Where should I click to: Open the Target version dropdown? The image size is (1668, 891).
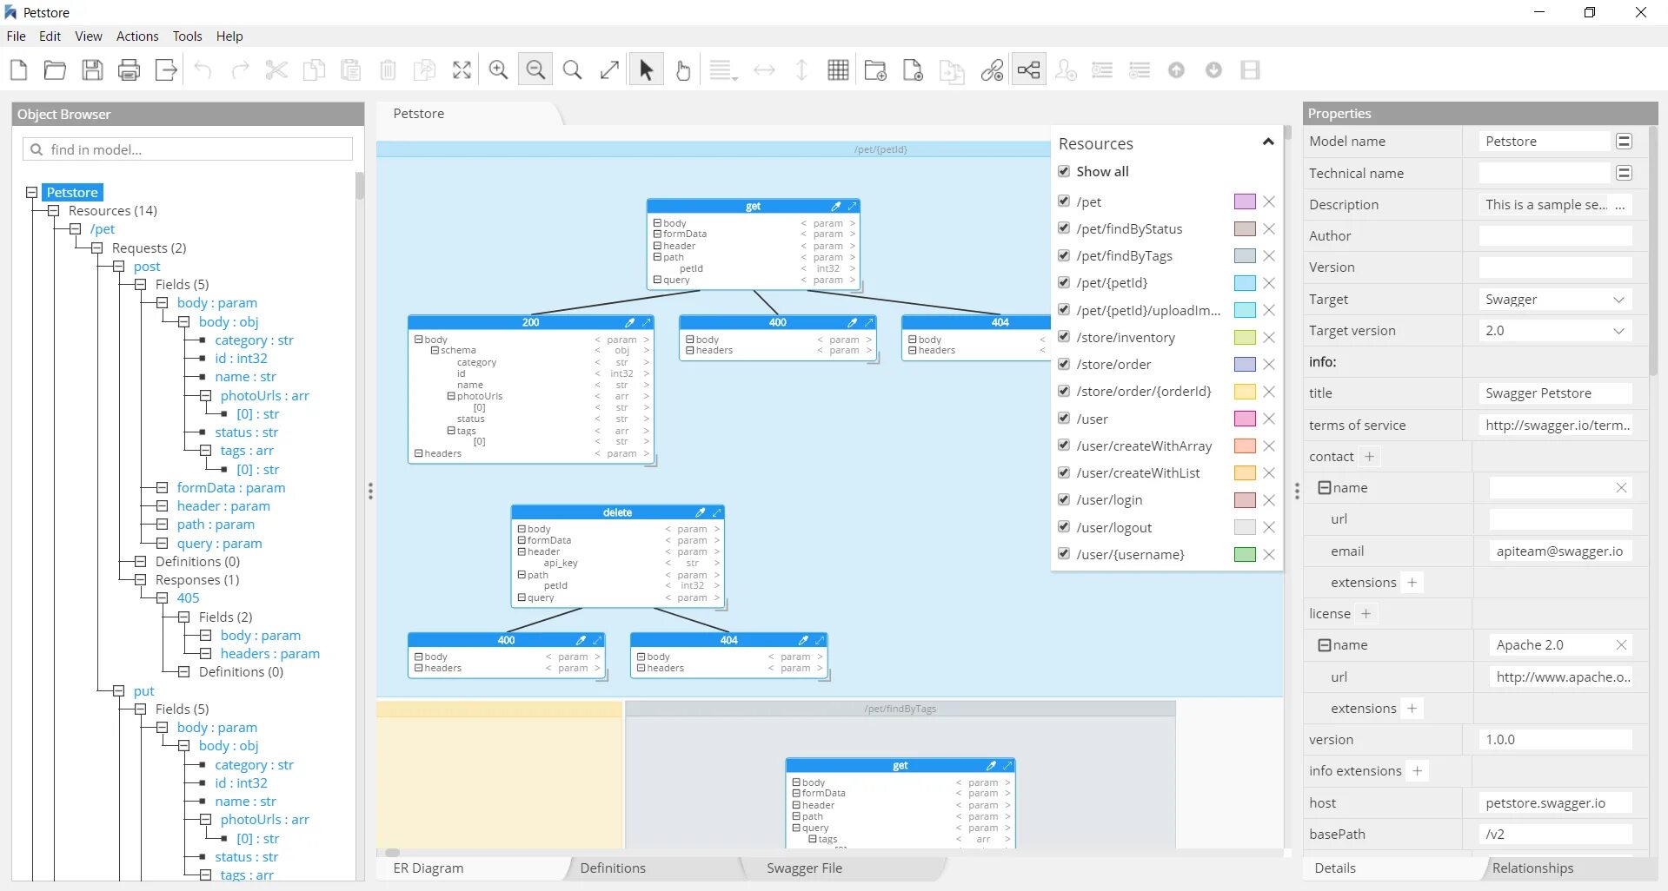pyautogui.click(x=1618, y=330)
